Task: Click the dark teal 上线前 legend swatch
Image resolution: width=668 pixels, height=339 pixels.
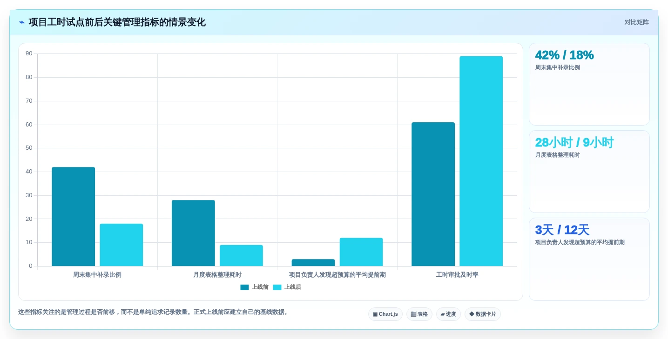Action: [x=244, y=287]
